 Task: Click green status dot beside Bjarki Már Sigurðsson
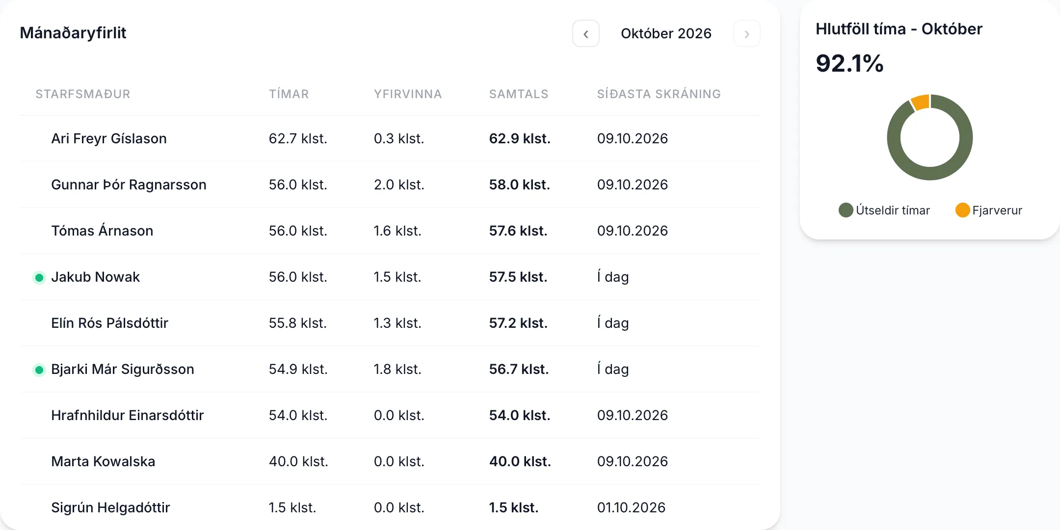[39, 370]
